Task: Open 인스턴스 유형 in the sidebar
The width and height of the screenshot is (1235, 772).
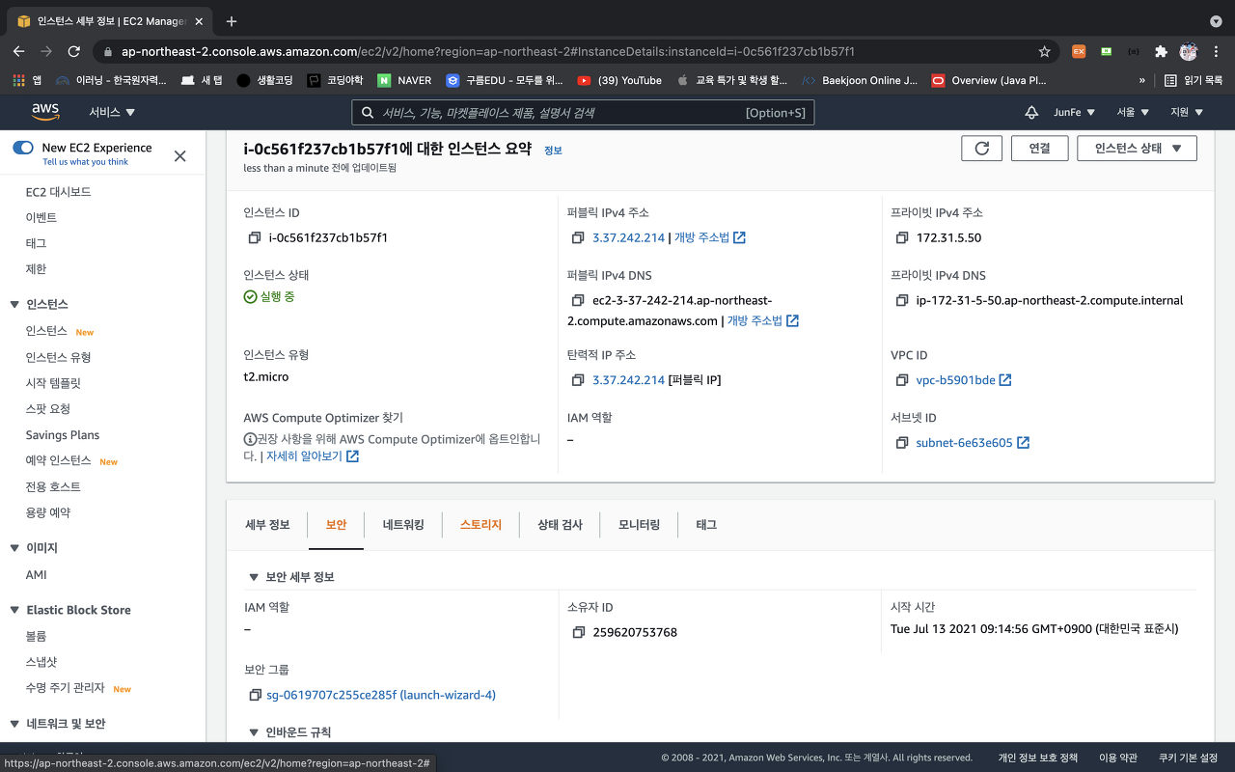Action: pos(58,357)
